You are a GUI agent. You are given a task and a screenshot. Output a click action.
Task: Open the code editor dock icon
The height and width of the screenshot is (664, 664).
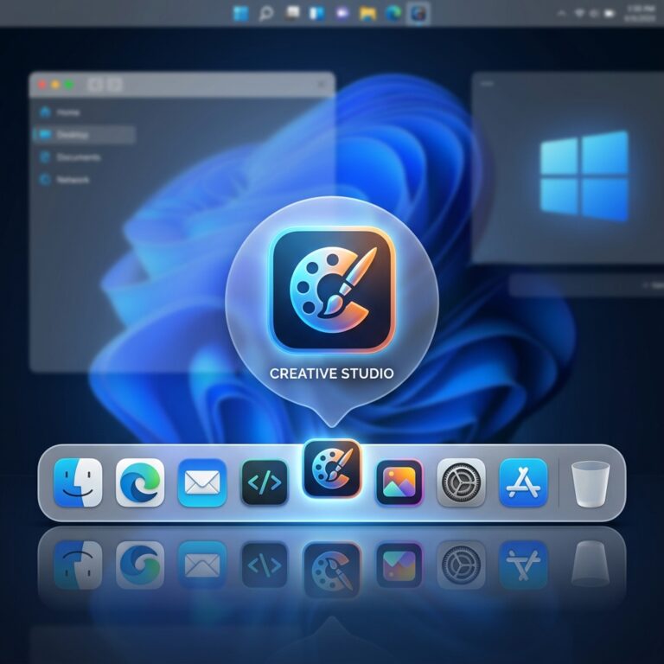pyautogui.click(x=265, y=482)
